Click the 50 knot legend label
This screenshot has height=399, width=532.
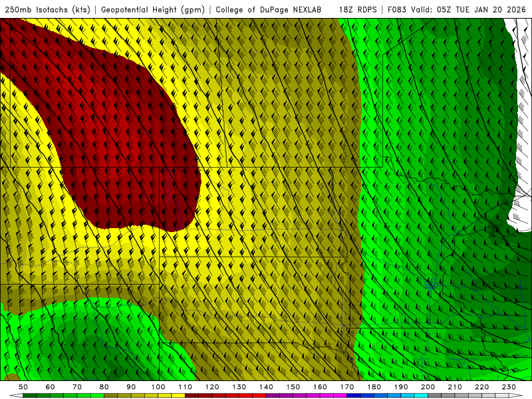click(23, 387)
